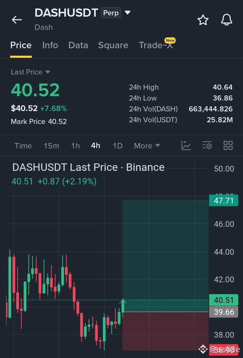Tap the 24h Vol(USDT) value 25.82M

(x=220, y=120)
